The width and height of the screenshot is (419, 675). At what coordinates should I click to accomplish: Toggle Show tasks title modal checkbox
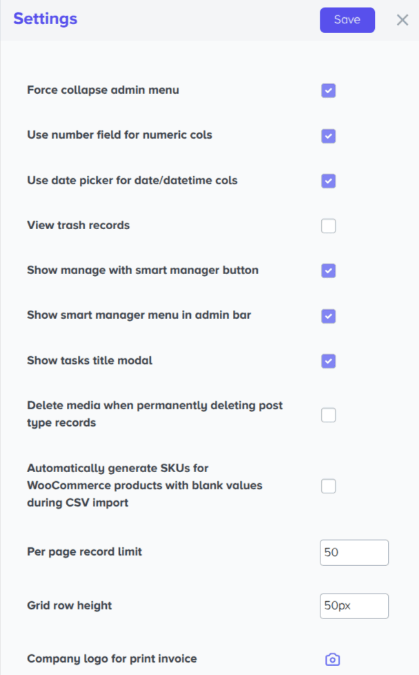[328, 361]
